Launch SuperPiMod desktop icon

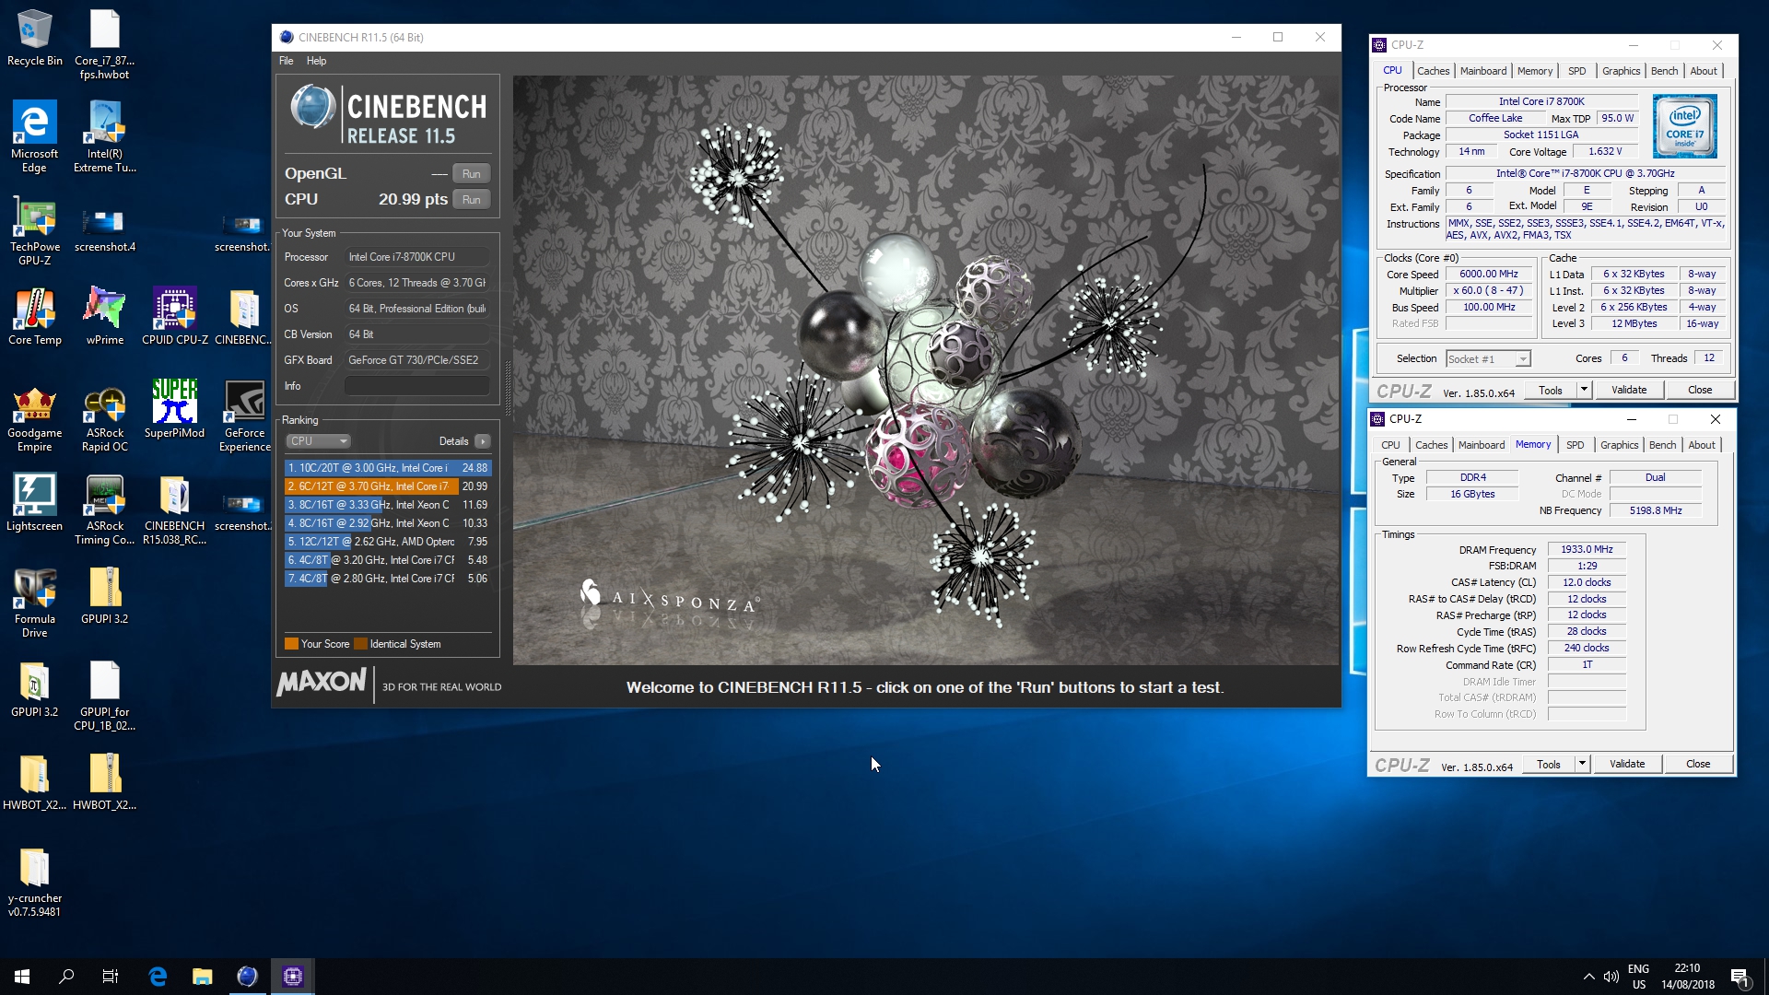[x=174, y=409]
